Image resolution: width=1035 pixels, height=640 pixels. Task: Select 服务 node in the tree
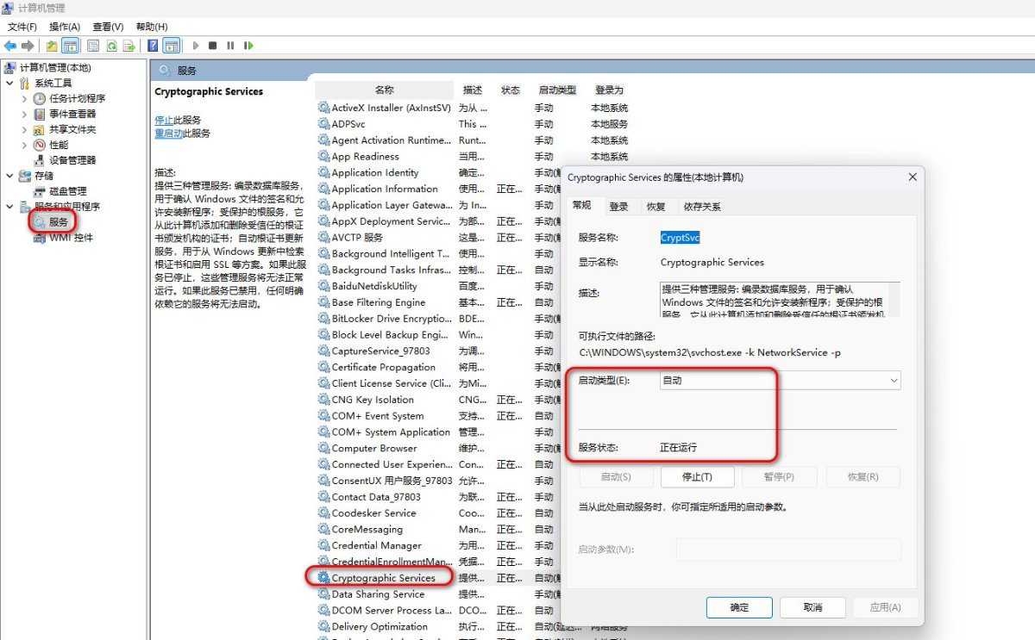click(x=58, y=221)
